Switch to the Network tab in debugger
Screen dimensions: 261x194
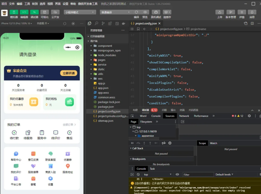click(184, 116)
